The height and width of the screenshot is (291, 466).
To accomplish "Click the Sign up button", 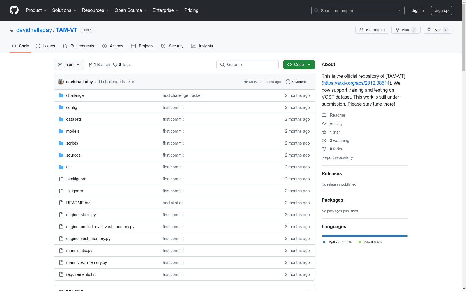I will pos(441,10).
